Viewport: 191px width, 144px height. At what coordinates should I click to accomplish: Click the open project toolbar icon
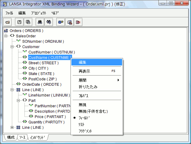click(8, 22)
